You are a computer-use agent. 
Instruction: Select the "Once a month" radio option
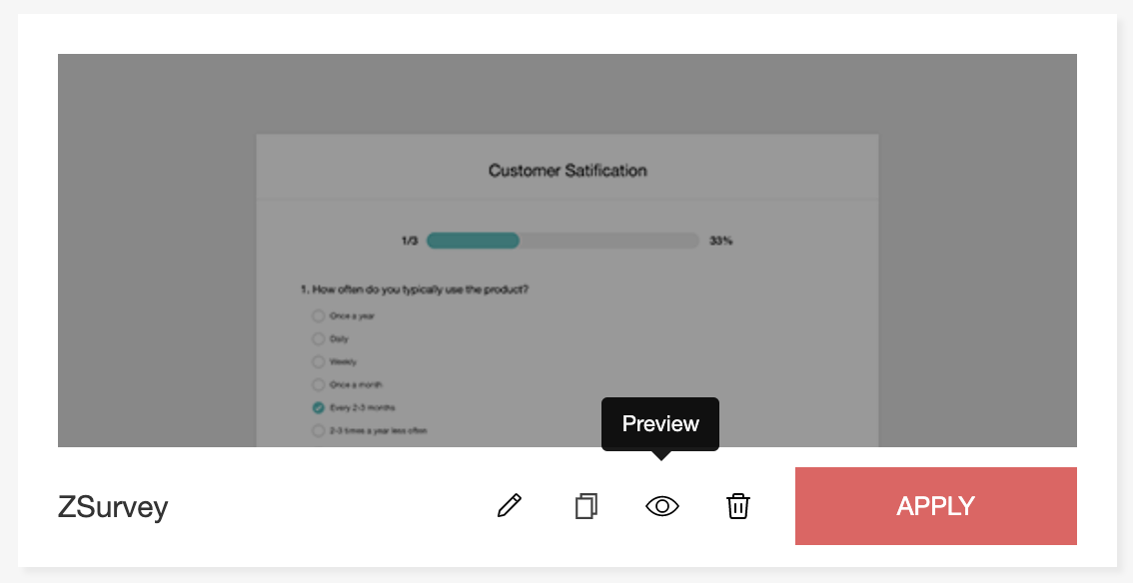319,384
